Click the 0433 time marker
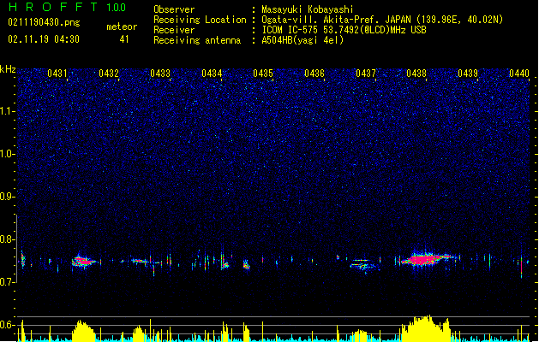 pyautogui.click(x=160, y=74)
